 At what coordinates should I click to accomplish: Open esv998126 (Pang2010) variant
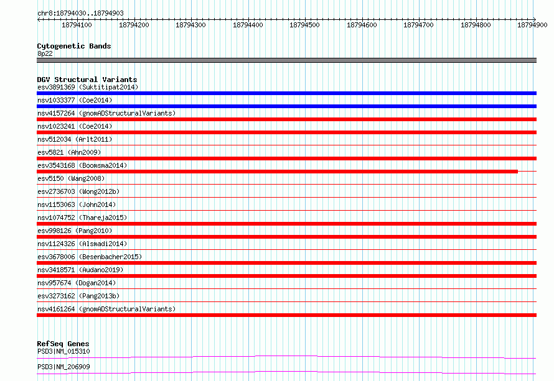tap(75, 231)
